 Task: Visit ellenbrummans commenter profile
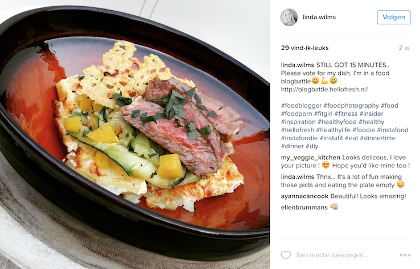(x=304, y=207)
